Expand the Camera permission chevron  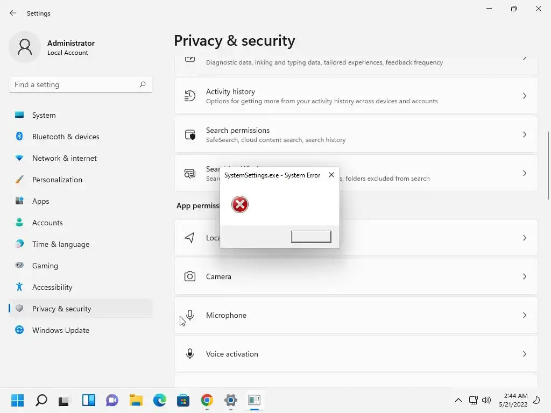(525, 276)
